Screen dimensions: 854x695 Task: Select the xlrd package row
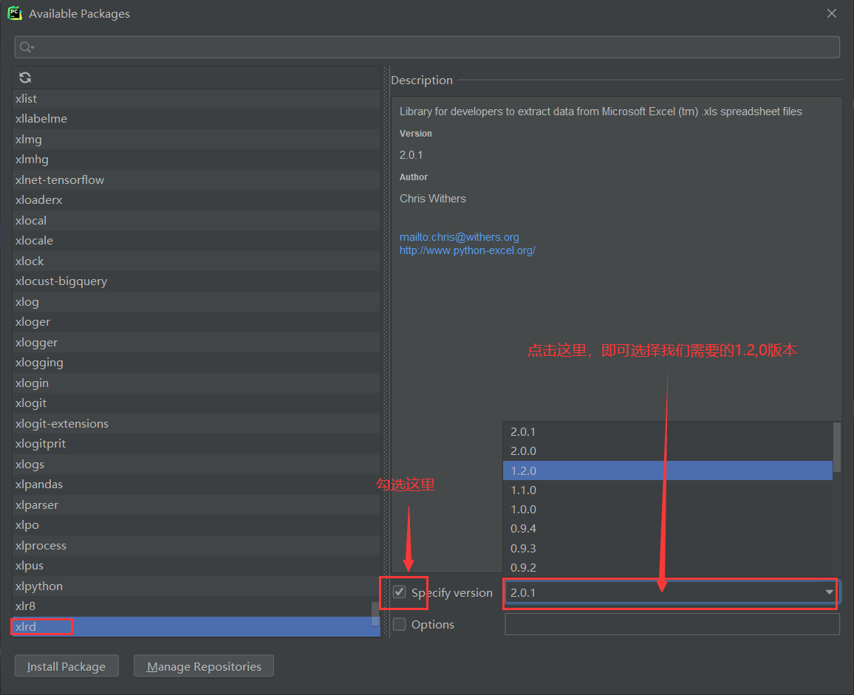pos(196,626)
